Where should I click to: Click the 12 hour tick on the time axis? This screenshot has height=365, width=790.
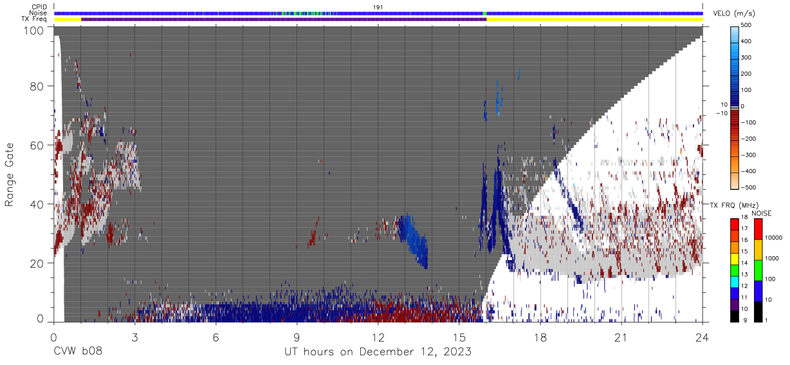pos(378,337)
